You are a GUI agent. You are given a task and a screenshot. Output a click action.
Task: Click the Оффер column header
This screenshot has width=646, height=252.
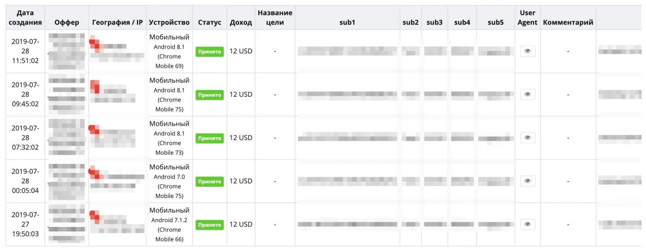tap(67, 23)
